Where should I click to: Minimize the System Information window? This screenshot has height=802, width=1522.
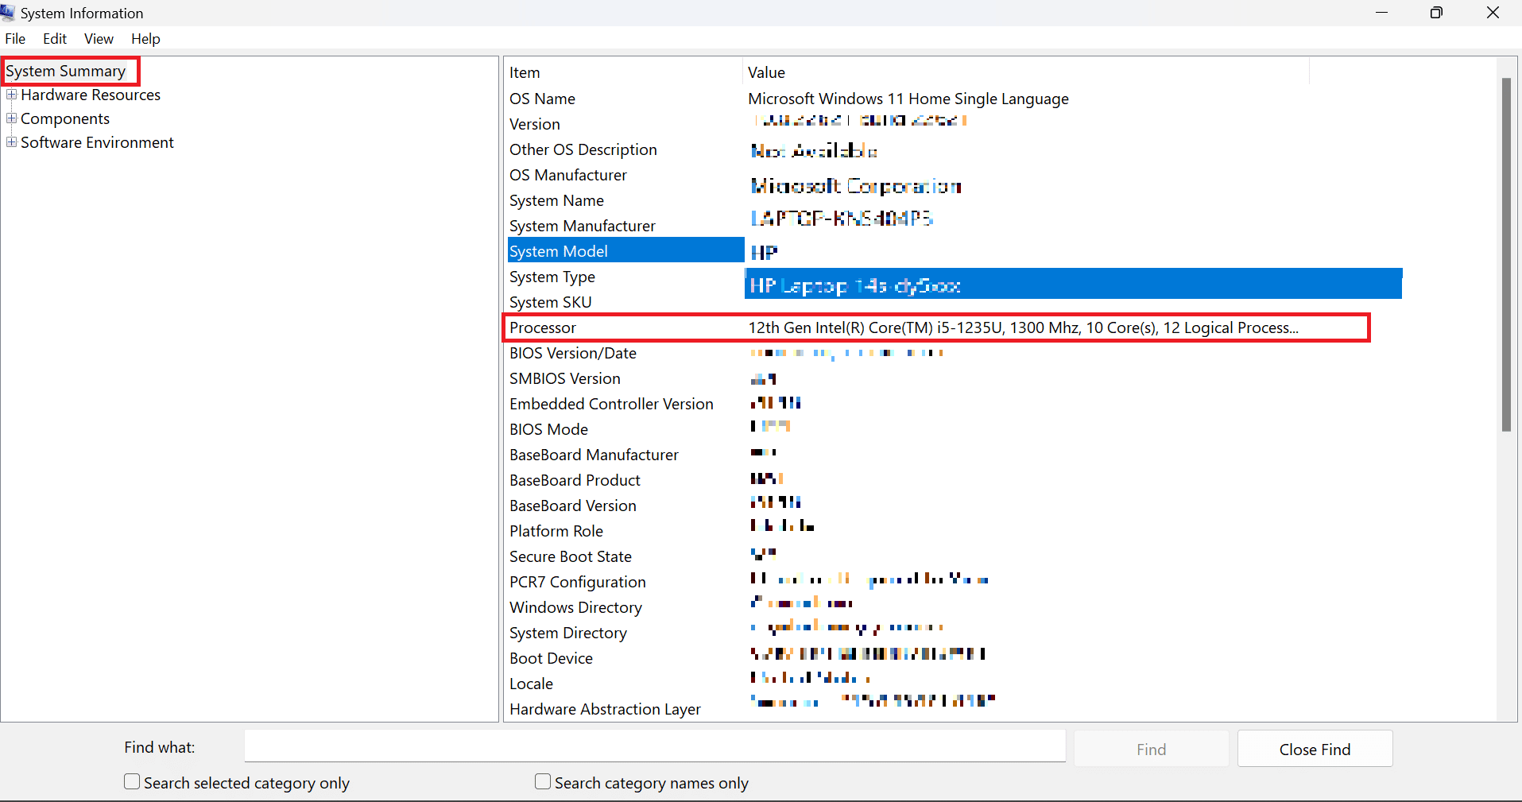pos(1381,13)
